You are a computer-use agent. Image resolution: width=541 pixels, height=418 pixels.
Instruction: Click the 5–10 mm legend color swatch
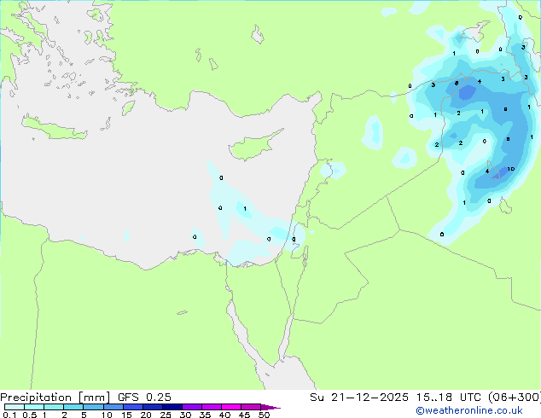pos(93,407)
